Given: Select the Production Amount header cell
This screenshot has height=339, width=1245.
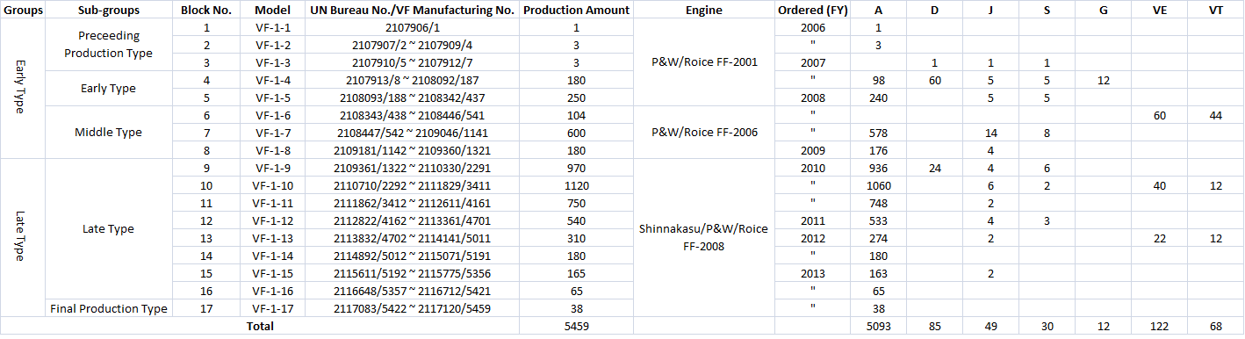Looking at the screenshot, I should (576, 11).
